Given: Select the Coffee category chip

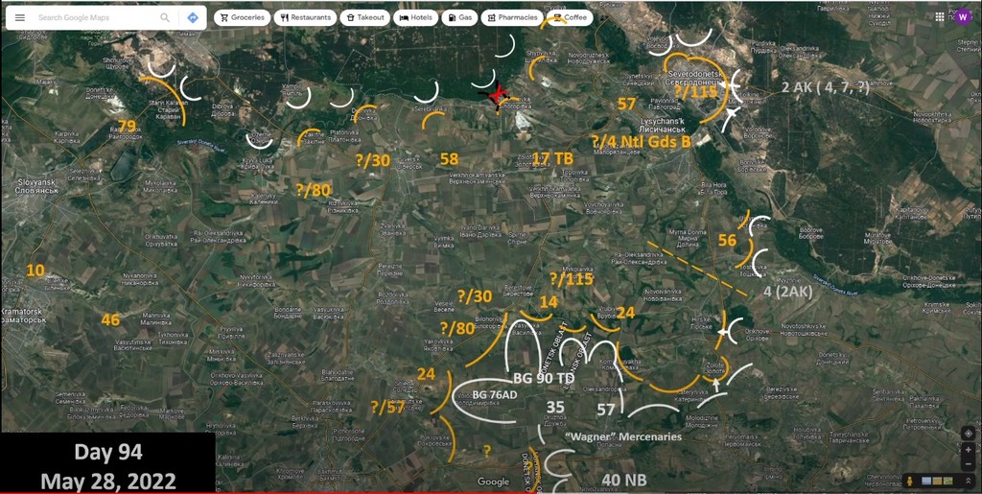Looking at the screenshot, I should point(570,17).
